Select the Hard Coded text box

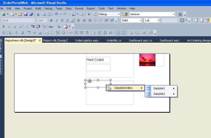point(98,60)
